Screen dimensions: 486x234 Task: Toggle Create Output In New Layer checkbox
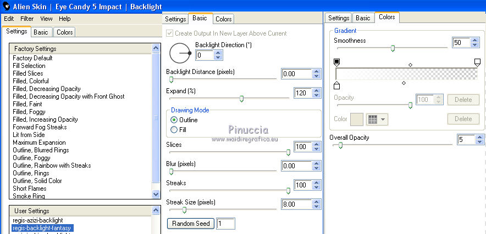pos(169,33)
